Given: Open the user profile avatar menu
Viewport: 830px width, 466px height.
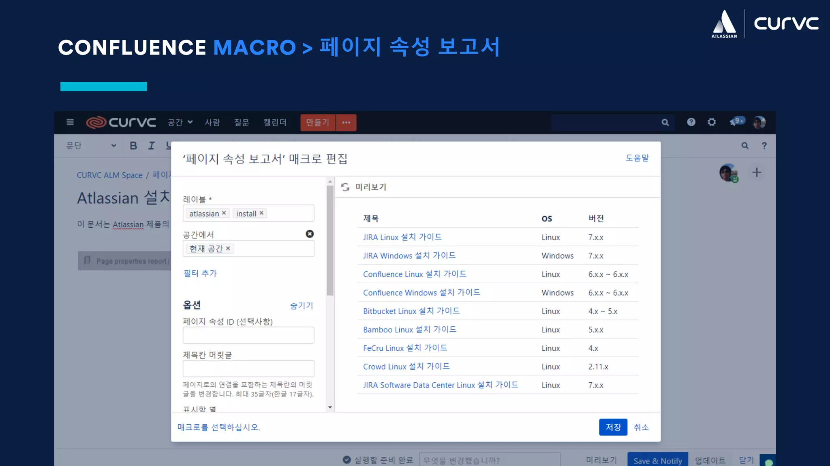Looking at the screenshot, I should coord(759,122).
